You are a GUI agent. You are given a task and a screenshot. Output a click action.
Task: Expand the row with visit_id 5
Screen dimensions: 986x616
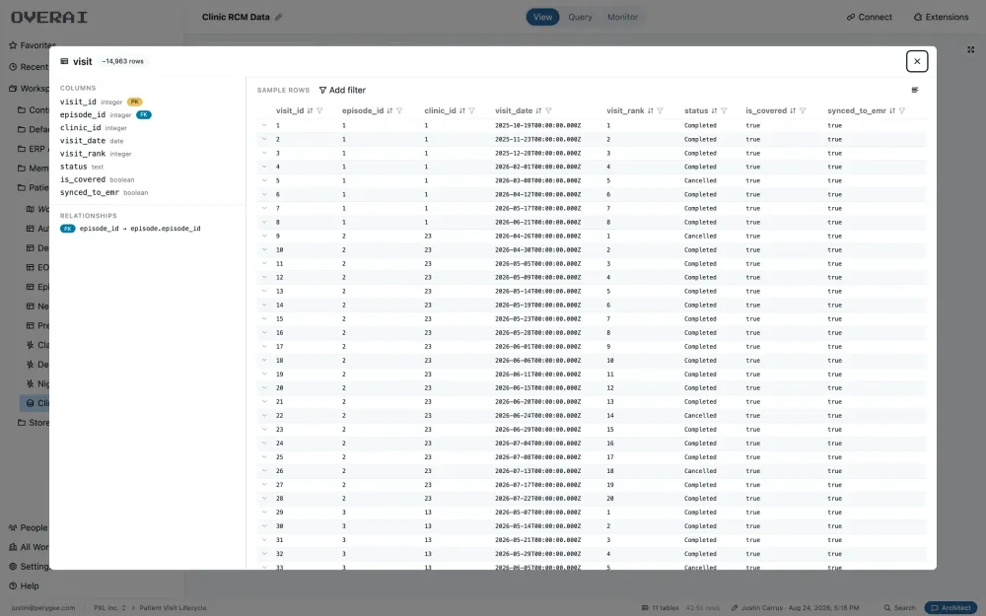click(264, 180)
